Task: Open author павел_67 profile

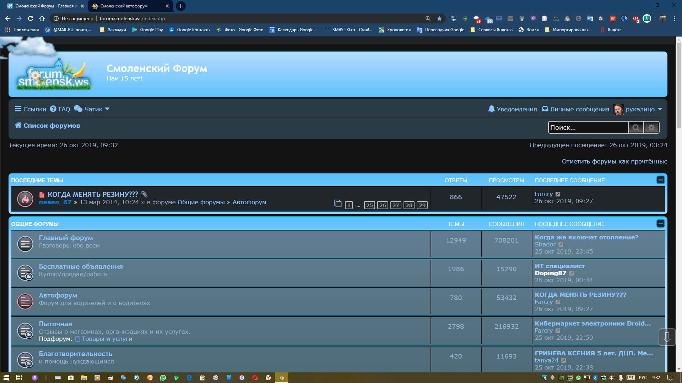Action: tap(55, 202)
